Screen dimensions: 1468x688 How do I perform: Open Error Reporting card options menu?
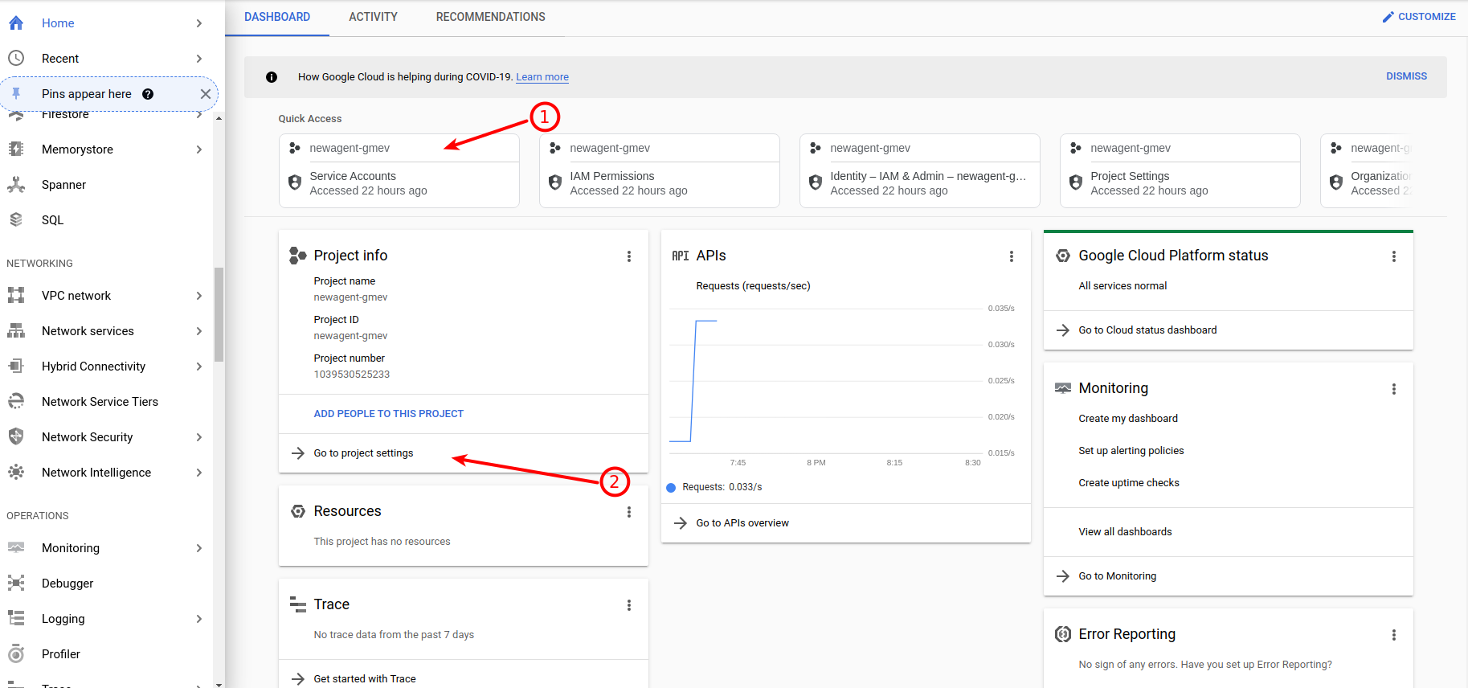point(1394,635)
